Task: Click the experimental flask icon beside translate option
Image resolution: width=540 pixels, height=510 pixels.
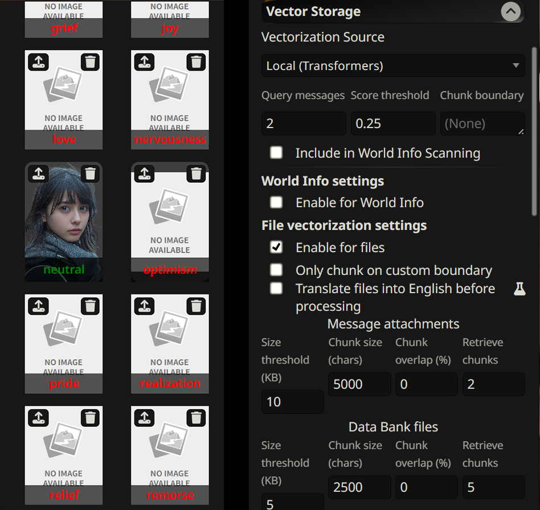Action: (519, 289)
